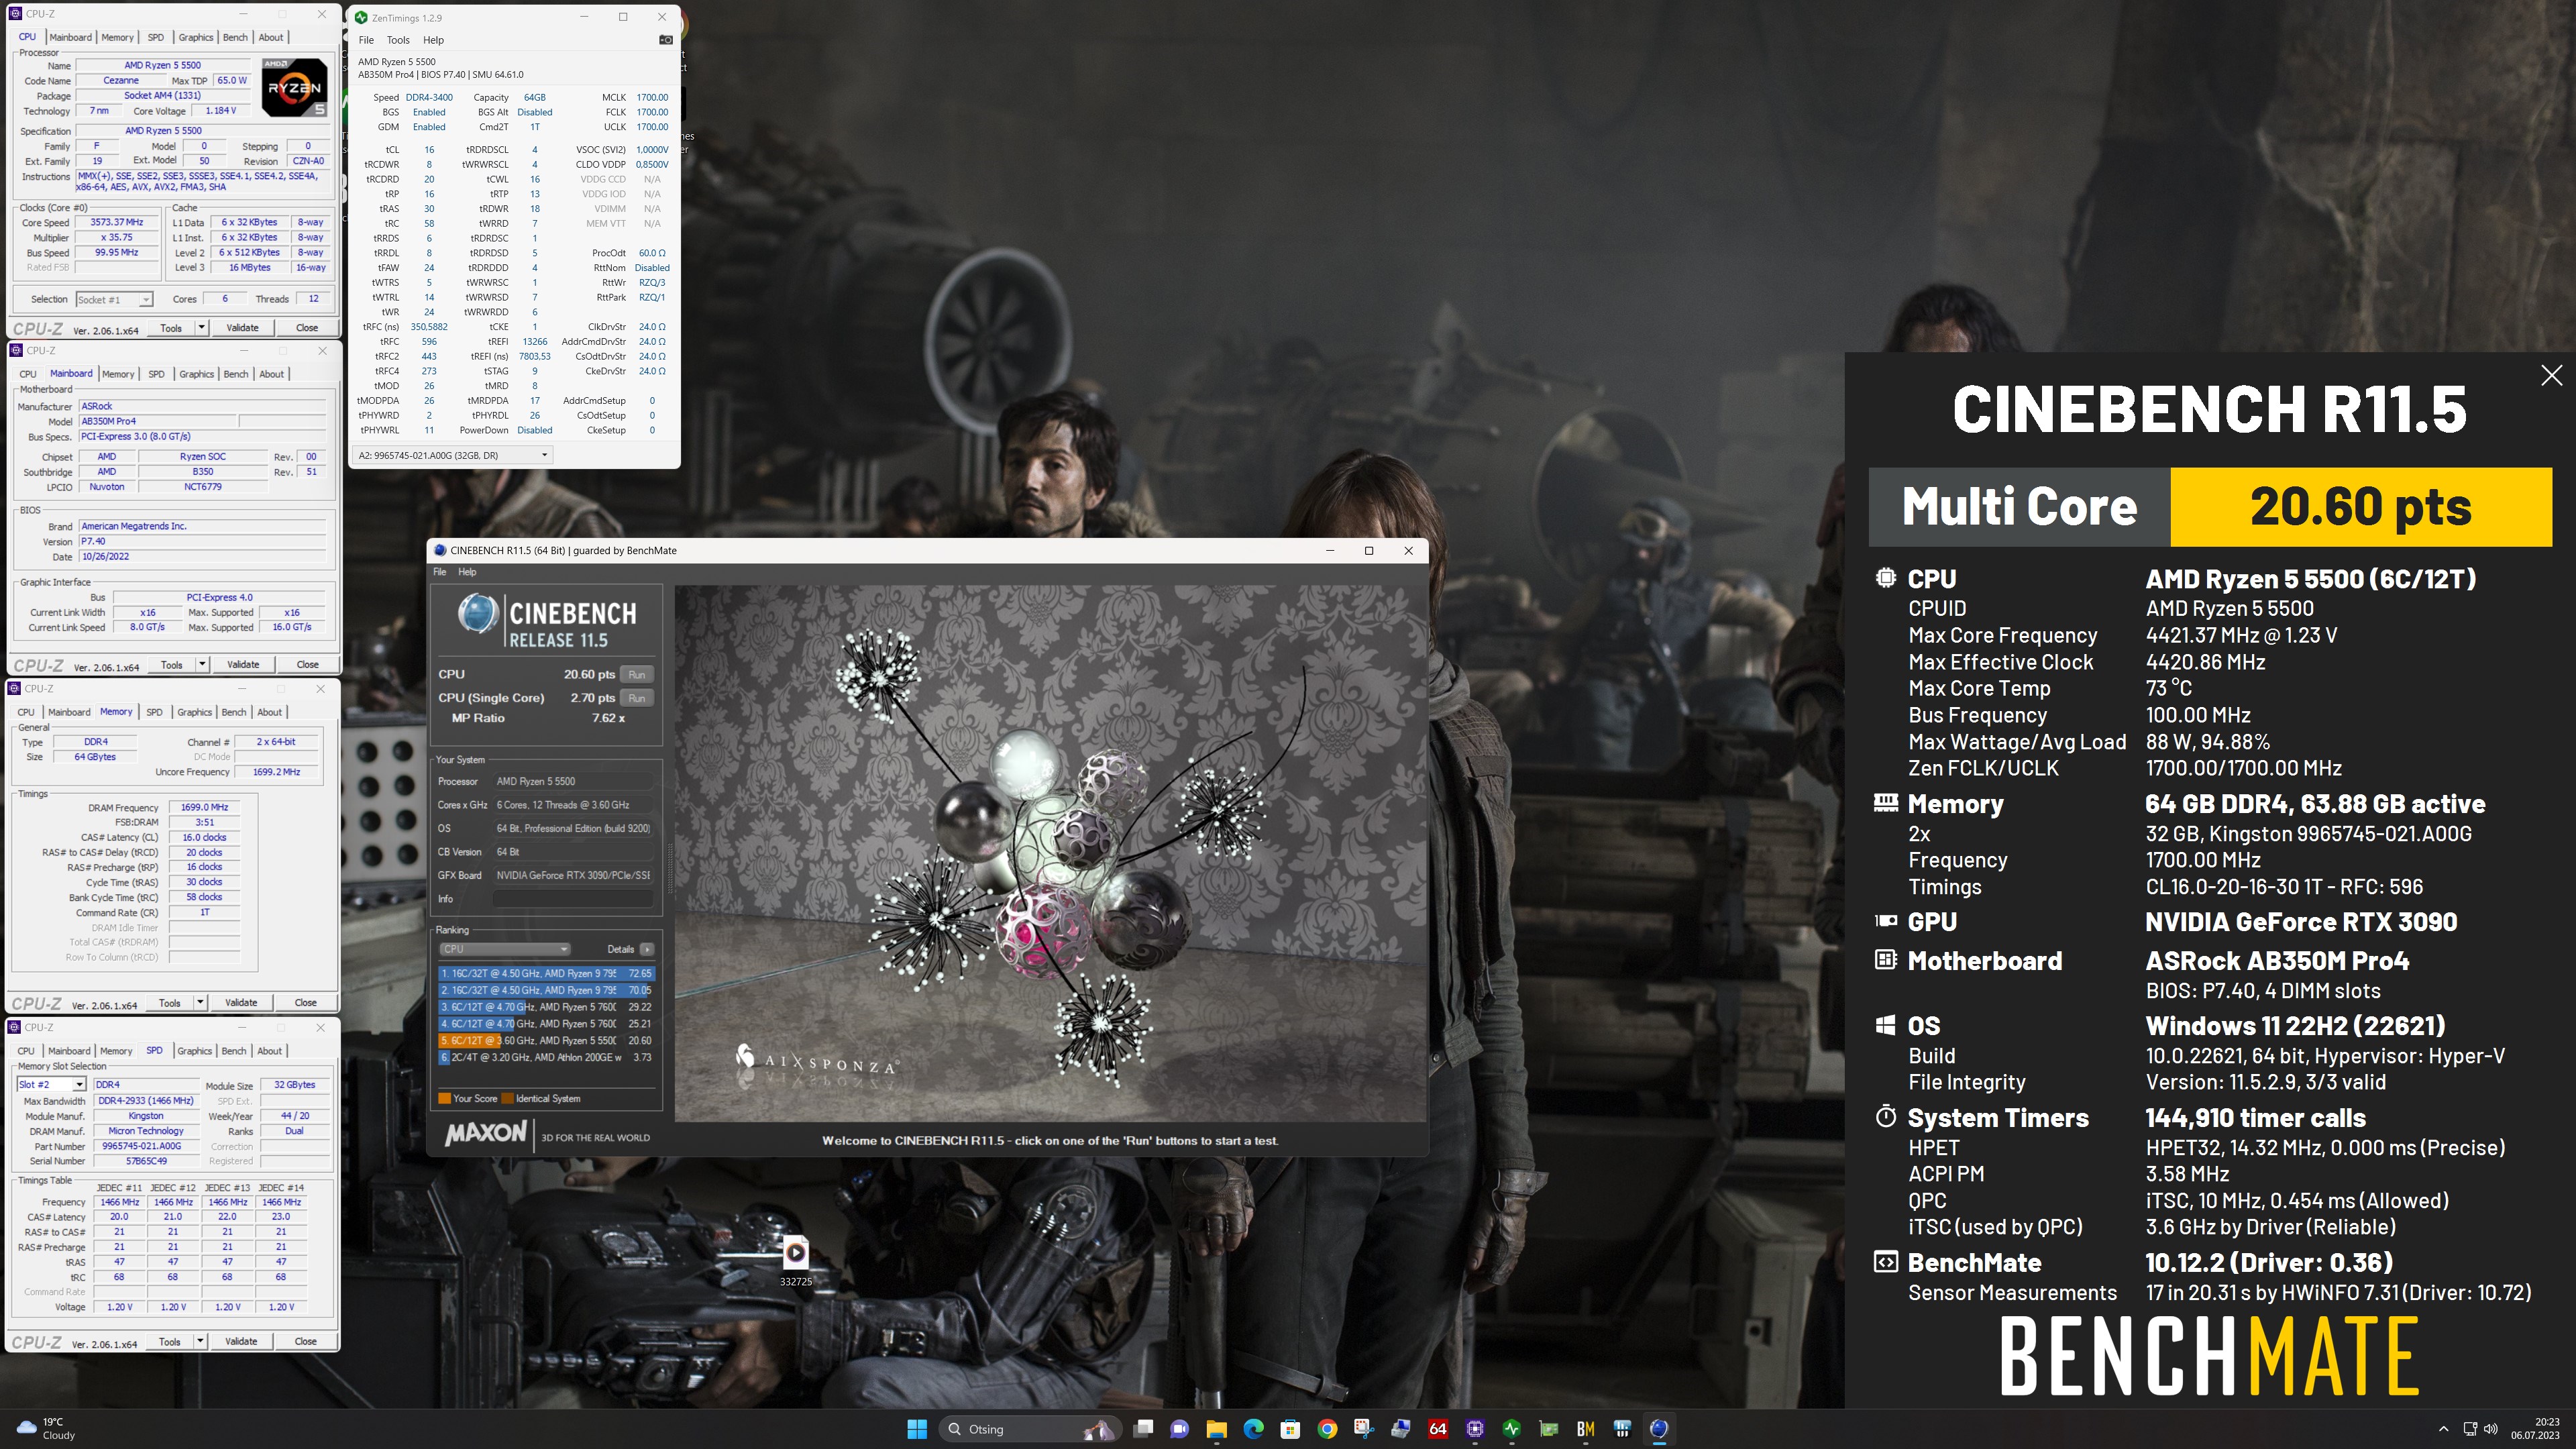The image size is (2576, 1449).
Task: Run Cinebench CPU Single Core test
Action: [x=636, y=698]
